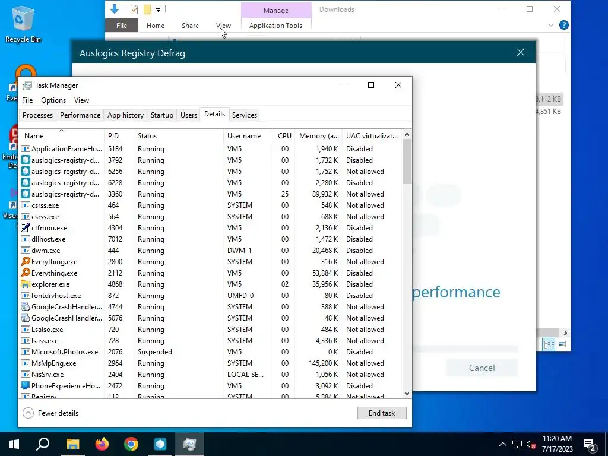
Task: Open Explorer File ribbon tab
Action: [121, 25]
